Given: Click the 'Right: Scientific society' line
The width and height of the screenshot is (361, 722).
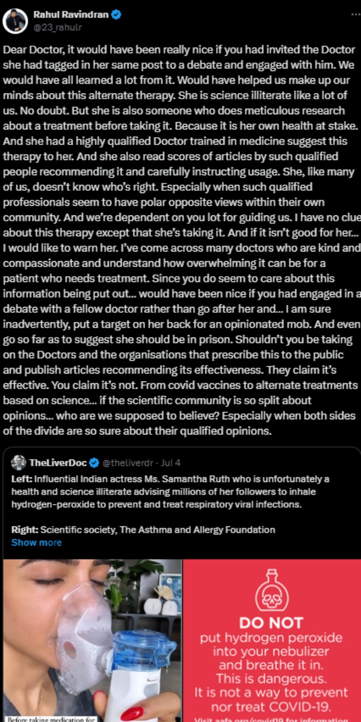Looking at the screenshot, I should tap(143, 529).
